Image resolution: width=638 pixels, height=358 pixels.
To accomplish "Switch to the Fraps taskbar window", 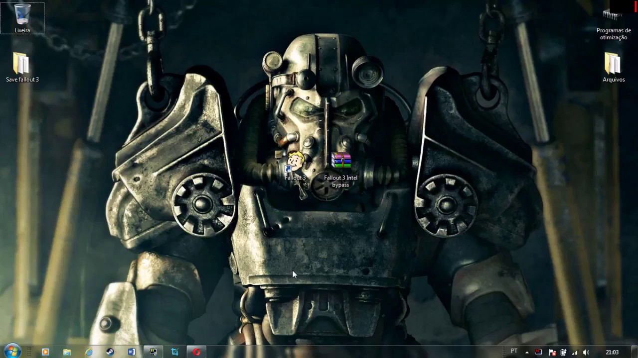I will click(154, 352).
